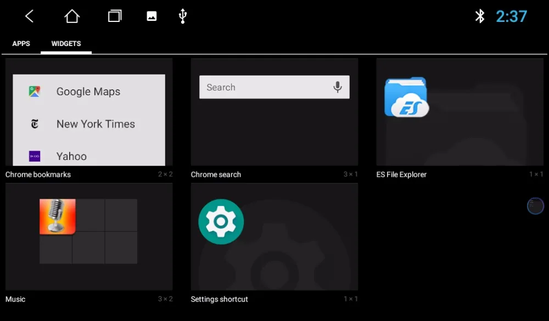The width and height of the screenshot is (549, 321).
Task: Tap the New York Times bookmark entry
Action: 89,124
